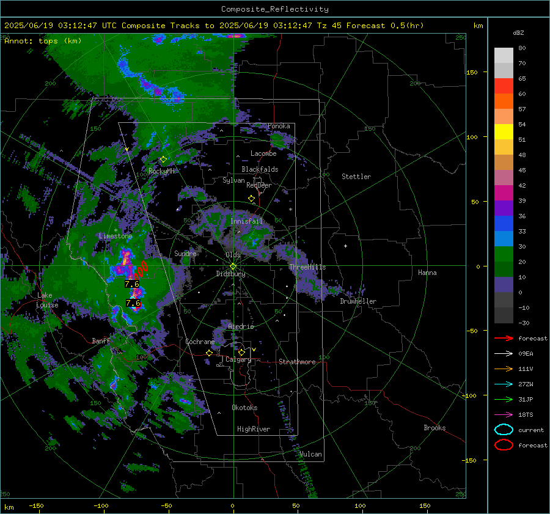Select the red forecast ellipse symbol
This screenshot has height=514, width=550.
click(x=504, y=445)
